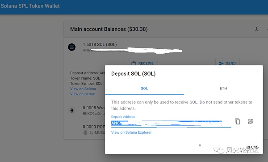Viewport: 268px width, 162px height.
Task: Click the merge accounts icon in header
Action: (256, 29)
